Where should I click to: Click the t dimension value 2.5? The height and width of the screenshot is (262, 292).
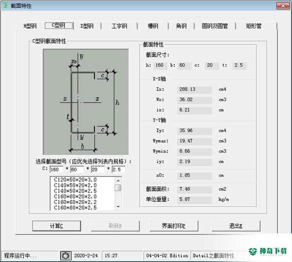239,65
